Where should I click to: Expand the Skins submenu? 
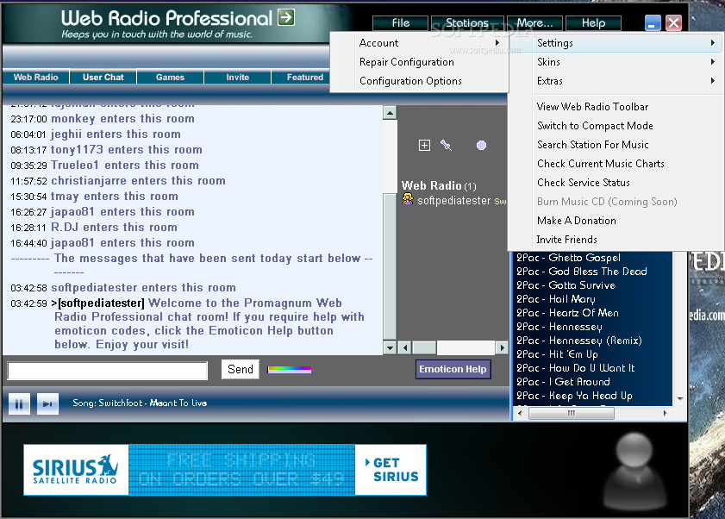tap(616, 62)
